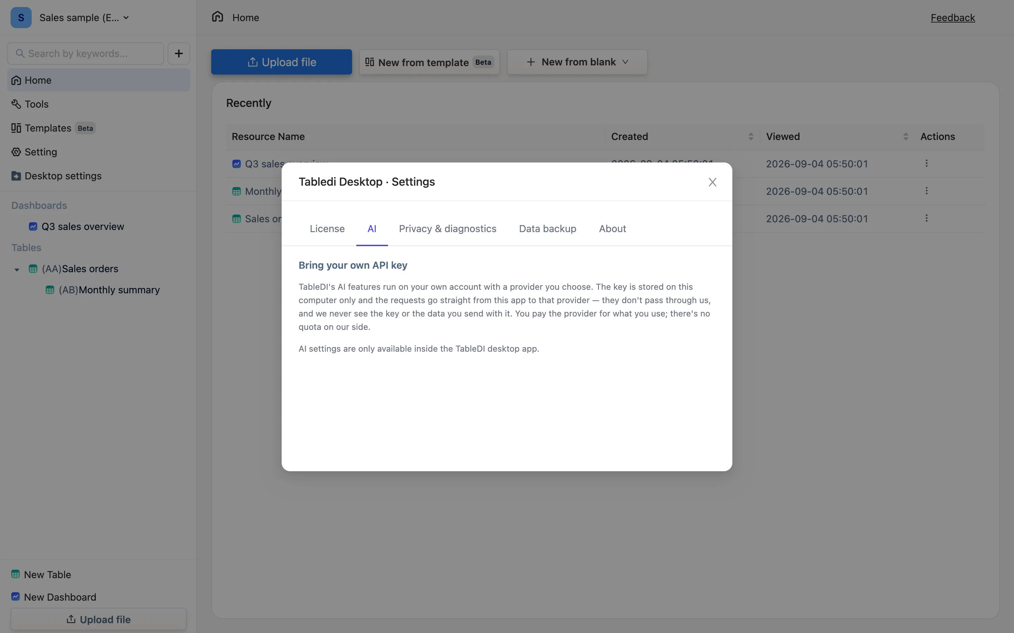This screenshot has width=1014, height=633.
Task: Sort by Viewed column arrows
Action: (906, 136)
